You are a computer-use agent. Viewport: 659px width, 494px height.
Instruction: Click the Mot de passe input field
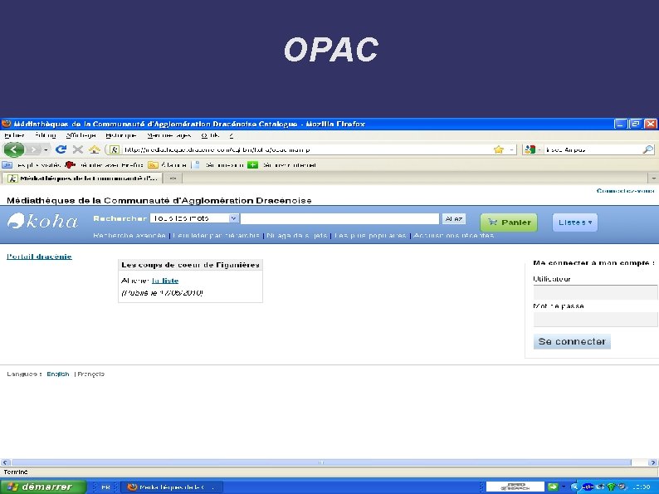(x=595, y=320)
